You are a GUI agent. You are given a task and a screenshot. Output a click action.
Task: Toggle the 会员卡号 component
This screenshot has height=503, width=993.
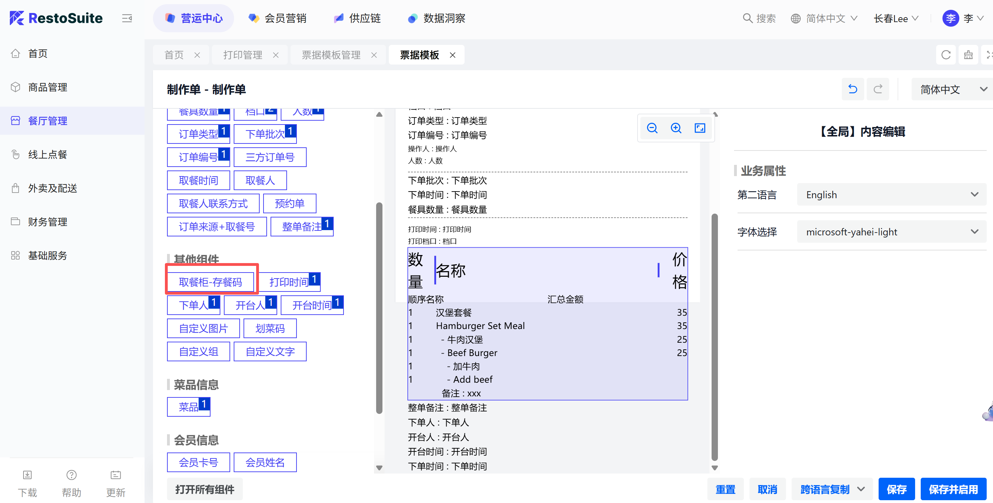click(x=198, y=462)
